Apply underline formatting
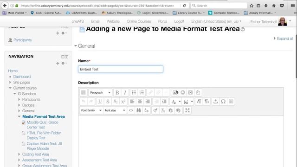 [x=100, y=101]
